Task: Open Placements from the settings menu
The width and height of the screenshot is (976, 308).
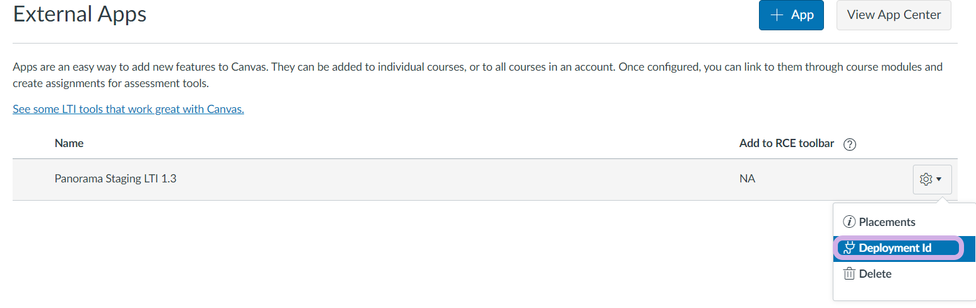Action: pyautogui.click(x=886, y=222)
